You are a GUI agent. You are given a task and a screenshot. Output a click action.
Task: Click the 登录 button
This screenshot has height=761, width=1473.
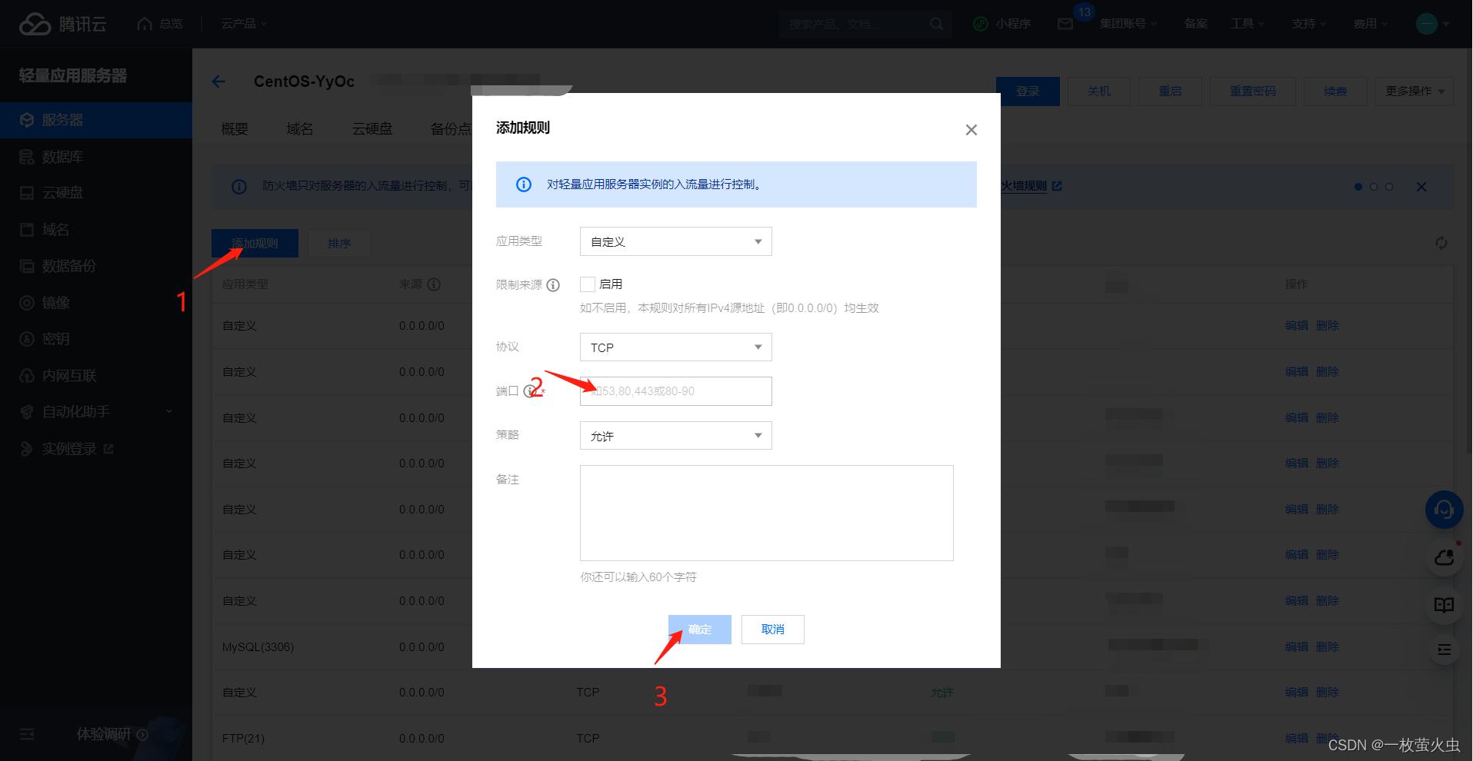[x=1028, y=91]
